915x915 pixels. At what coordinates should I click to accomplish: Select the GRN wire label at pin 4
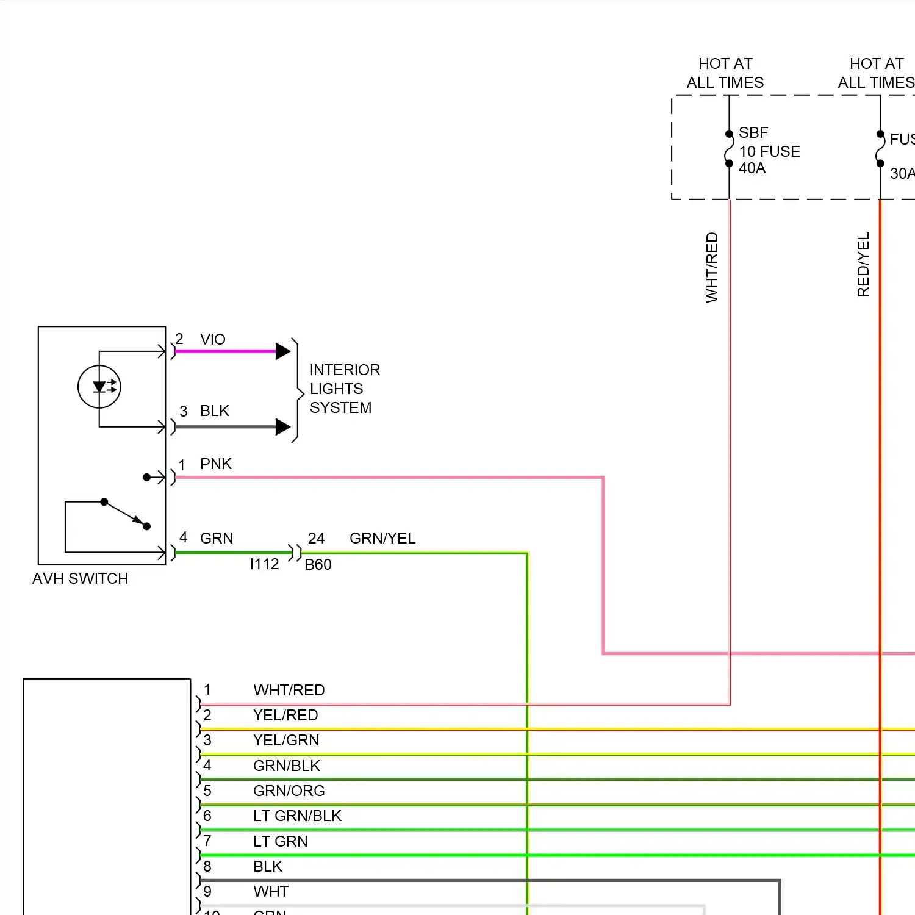coord(217,538)
